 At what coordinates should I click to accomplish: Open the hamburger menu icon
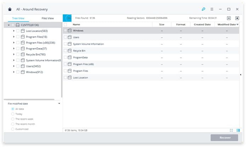pos(212,9)
